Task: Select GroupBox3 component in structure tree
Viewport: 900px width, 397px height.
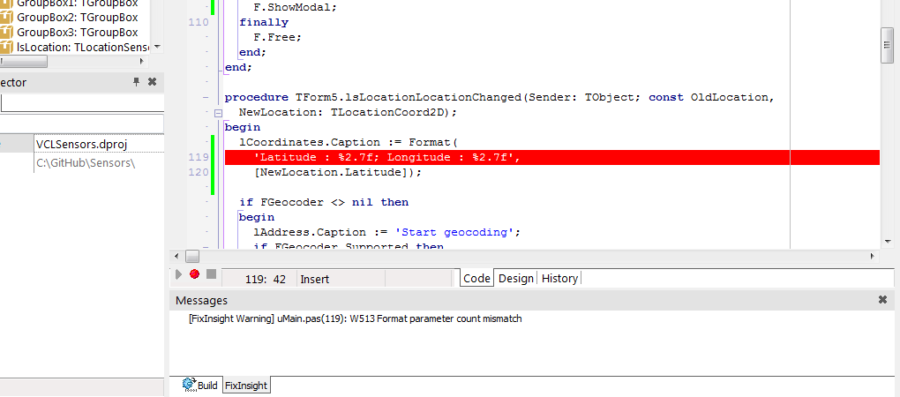Action: [78, 33]
